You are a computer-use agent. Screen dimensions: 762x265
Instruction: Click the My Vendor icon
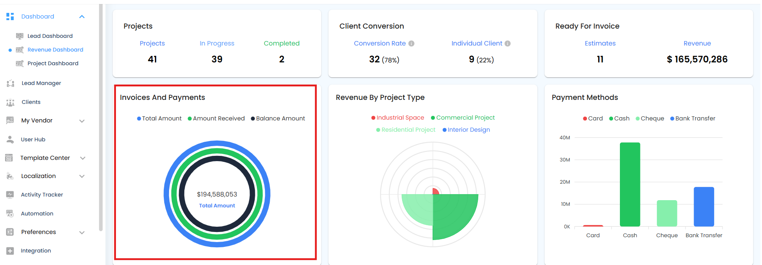coord(10,120)
